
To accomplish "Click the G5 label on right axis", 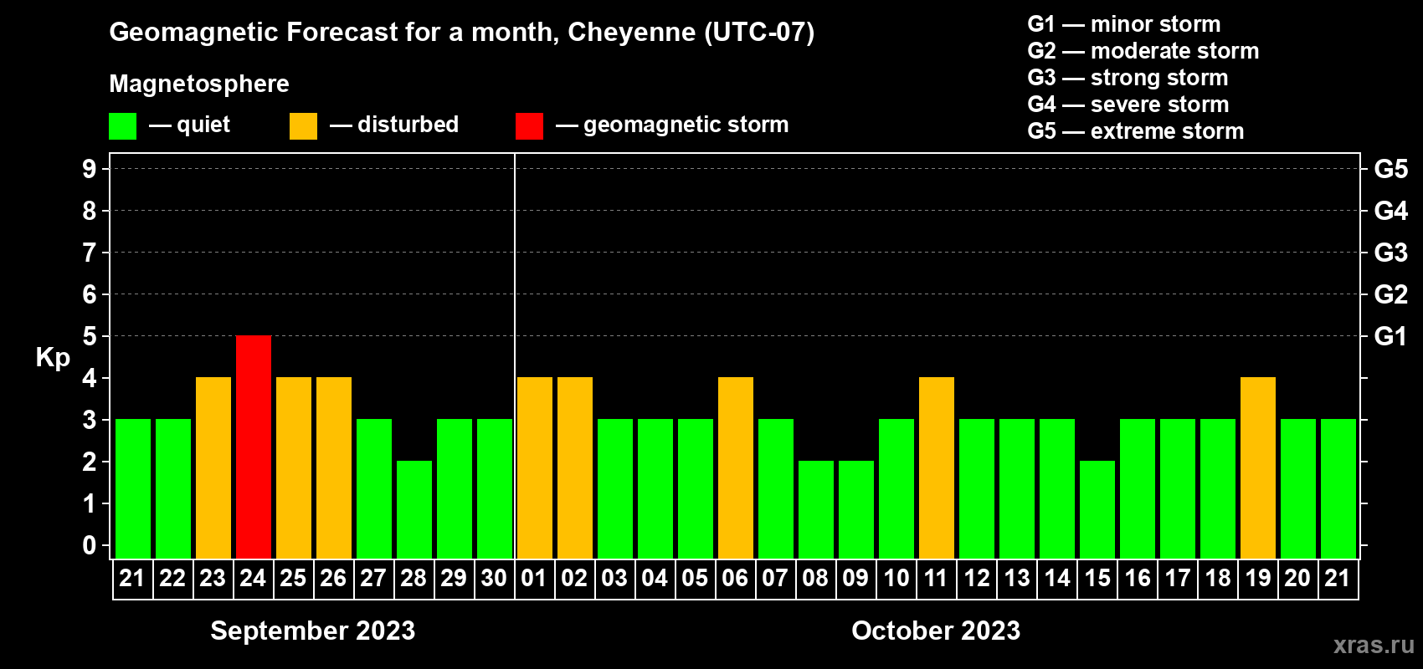I will 1390,169.
